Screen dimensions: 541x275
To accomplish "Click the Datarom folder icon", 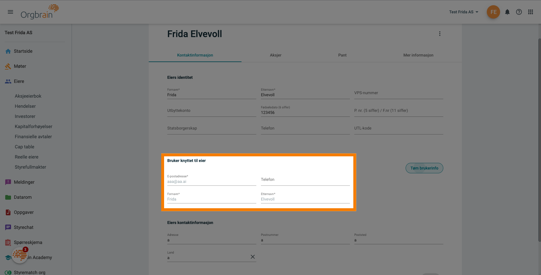I will (8, 197).
